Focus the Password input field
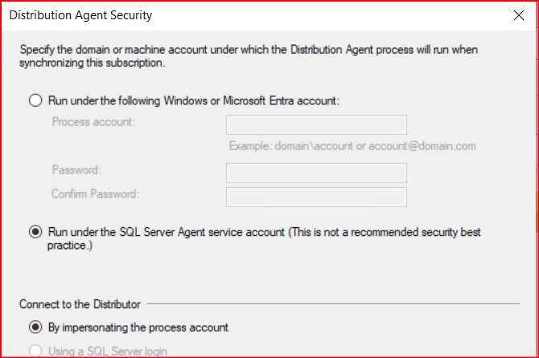The image size is (539, 358). [x=316, y=173]
